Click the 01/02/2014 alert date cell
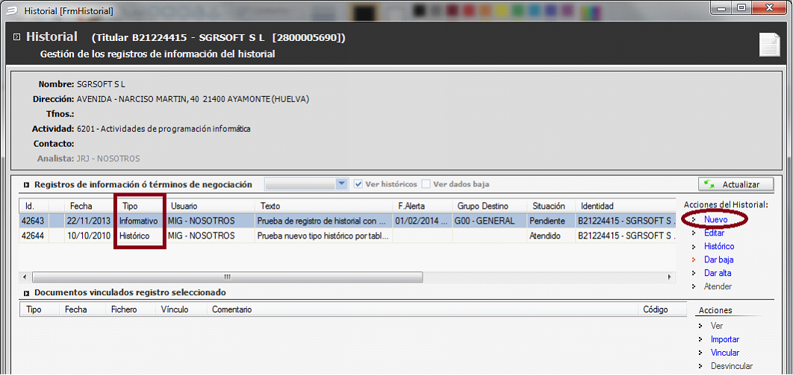Screen dimensions: 793x375 pos(422,221)
